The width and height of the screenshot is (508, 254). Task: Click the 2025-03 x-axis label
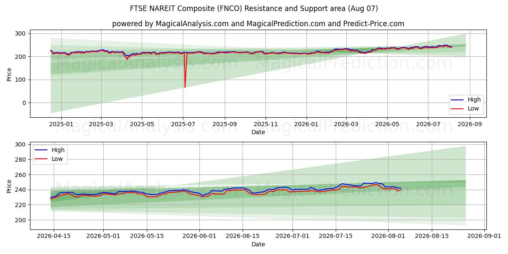[x=101, y=125]
